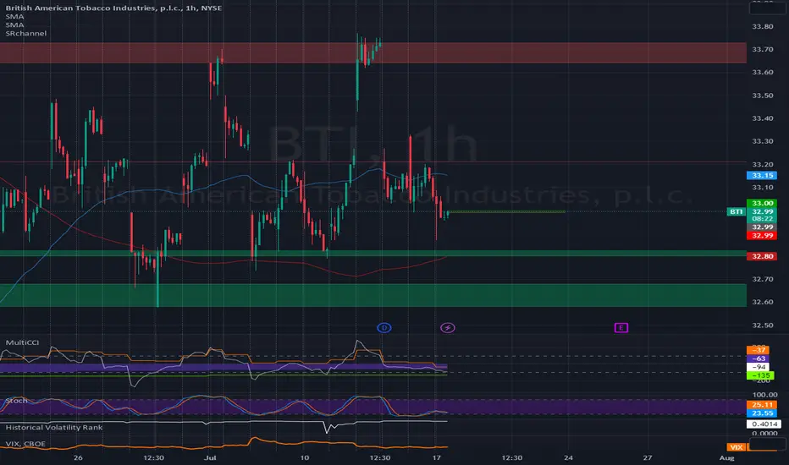Click the orange -37 MultiCCI value
The image size is (789, 465).
[759, 350]
